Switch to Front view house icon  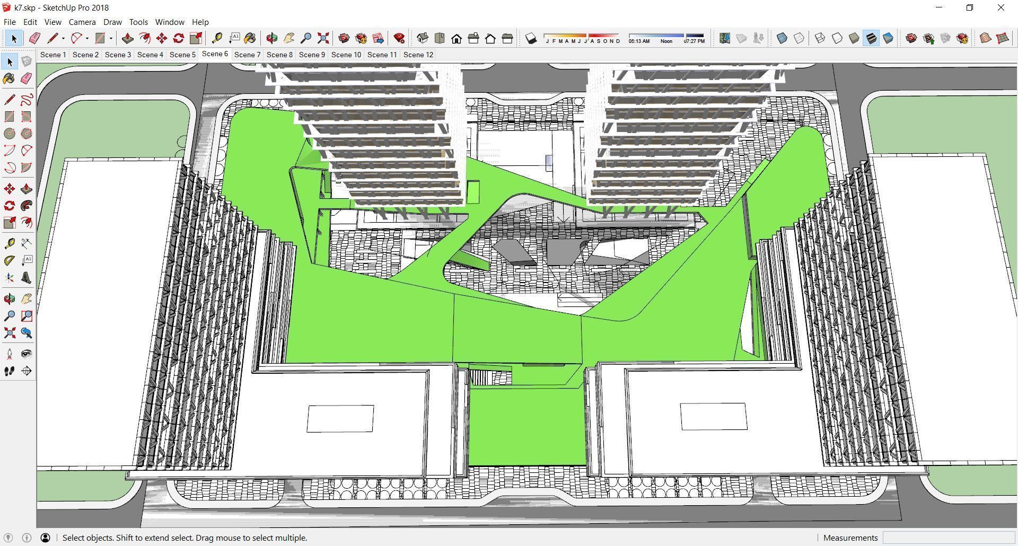[x=457, y=38]
